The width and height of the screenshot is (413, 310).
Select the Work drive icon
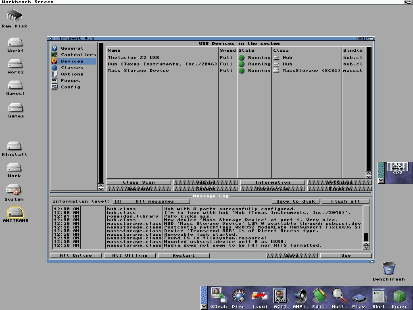(14, 168)
